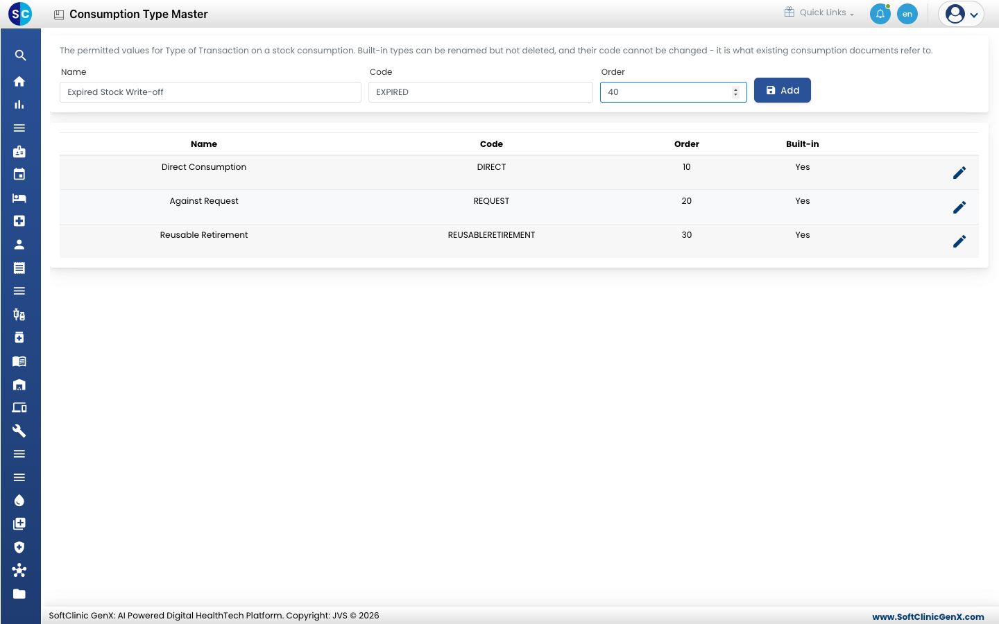Click the SC application logo

coord(20,14)
